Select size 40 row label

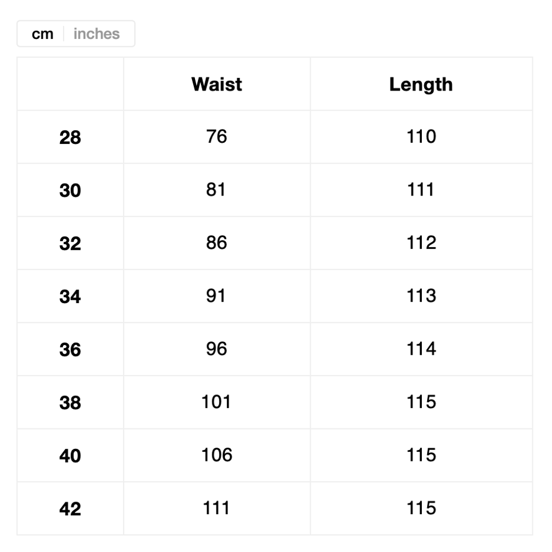click(70, 455)
